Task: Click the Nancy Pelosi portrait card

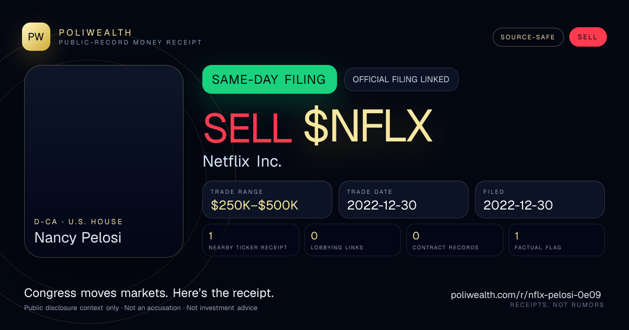Action: coord(104,161)
